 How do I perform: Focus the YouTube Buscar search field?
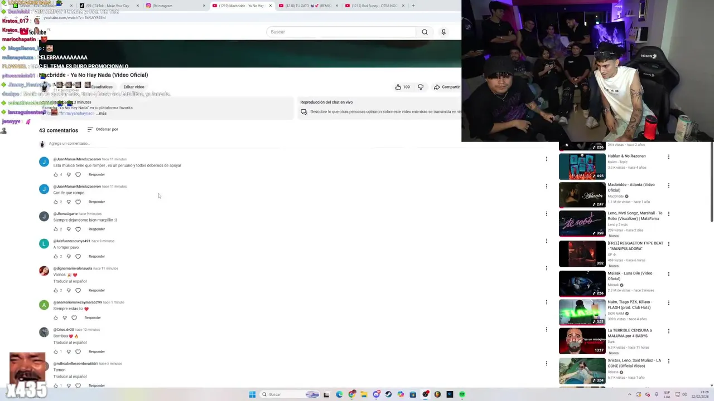click(x=341, y=32)
